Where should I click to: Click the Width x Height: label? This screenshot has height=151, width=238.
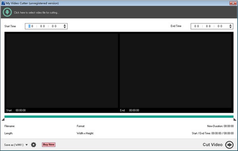point(85,133)
